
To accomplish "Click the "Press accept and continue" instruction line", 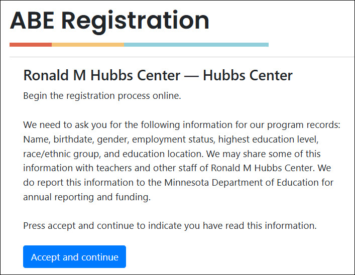I will click(170, 226).
